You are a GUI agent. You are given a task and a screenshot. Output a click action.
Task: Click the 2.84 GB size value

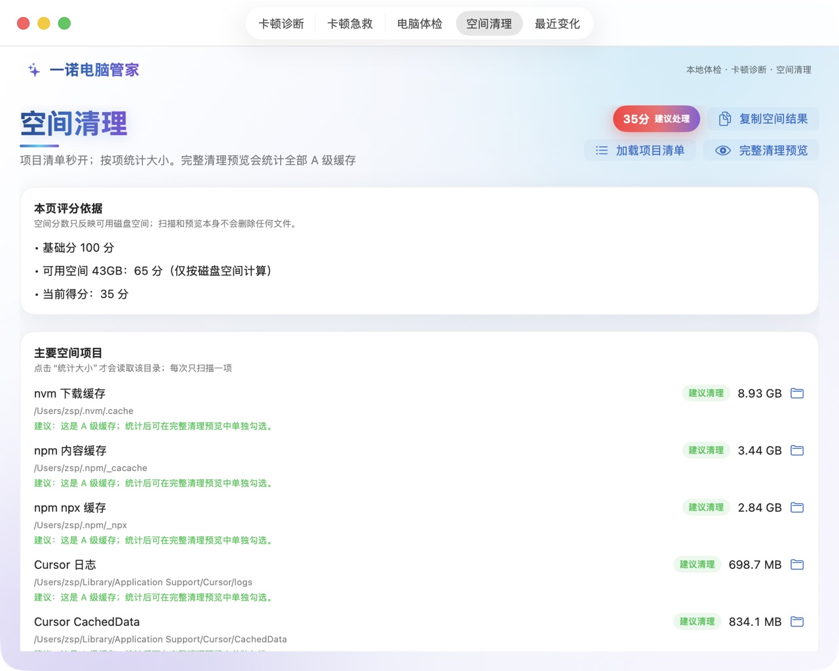(760, 507)
